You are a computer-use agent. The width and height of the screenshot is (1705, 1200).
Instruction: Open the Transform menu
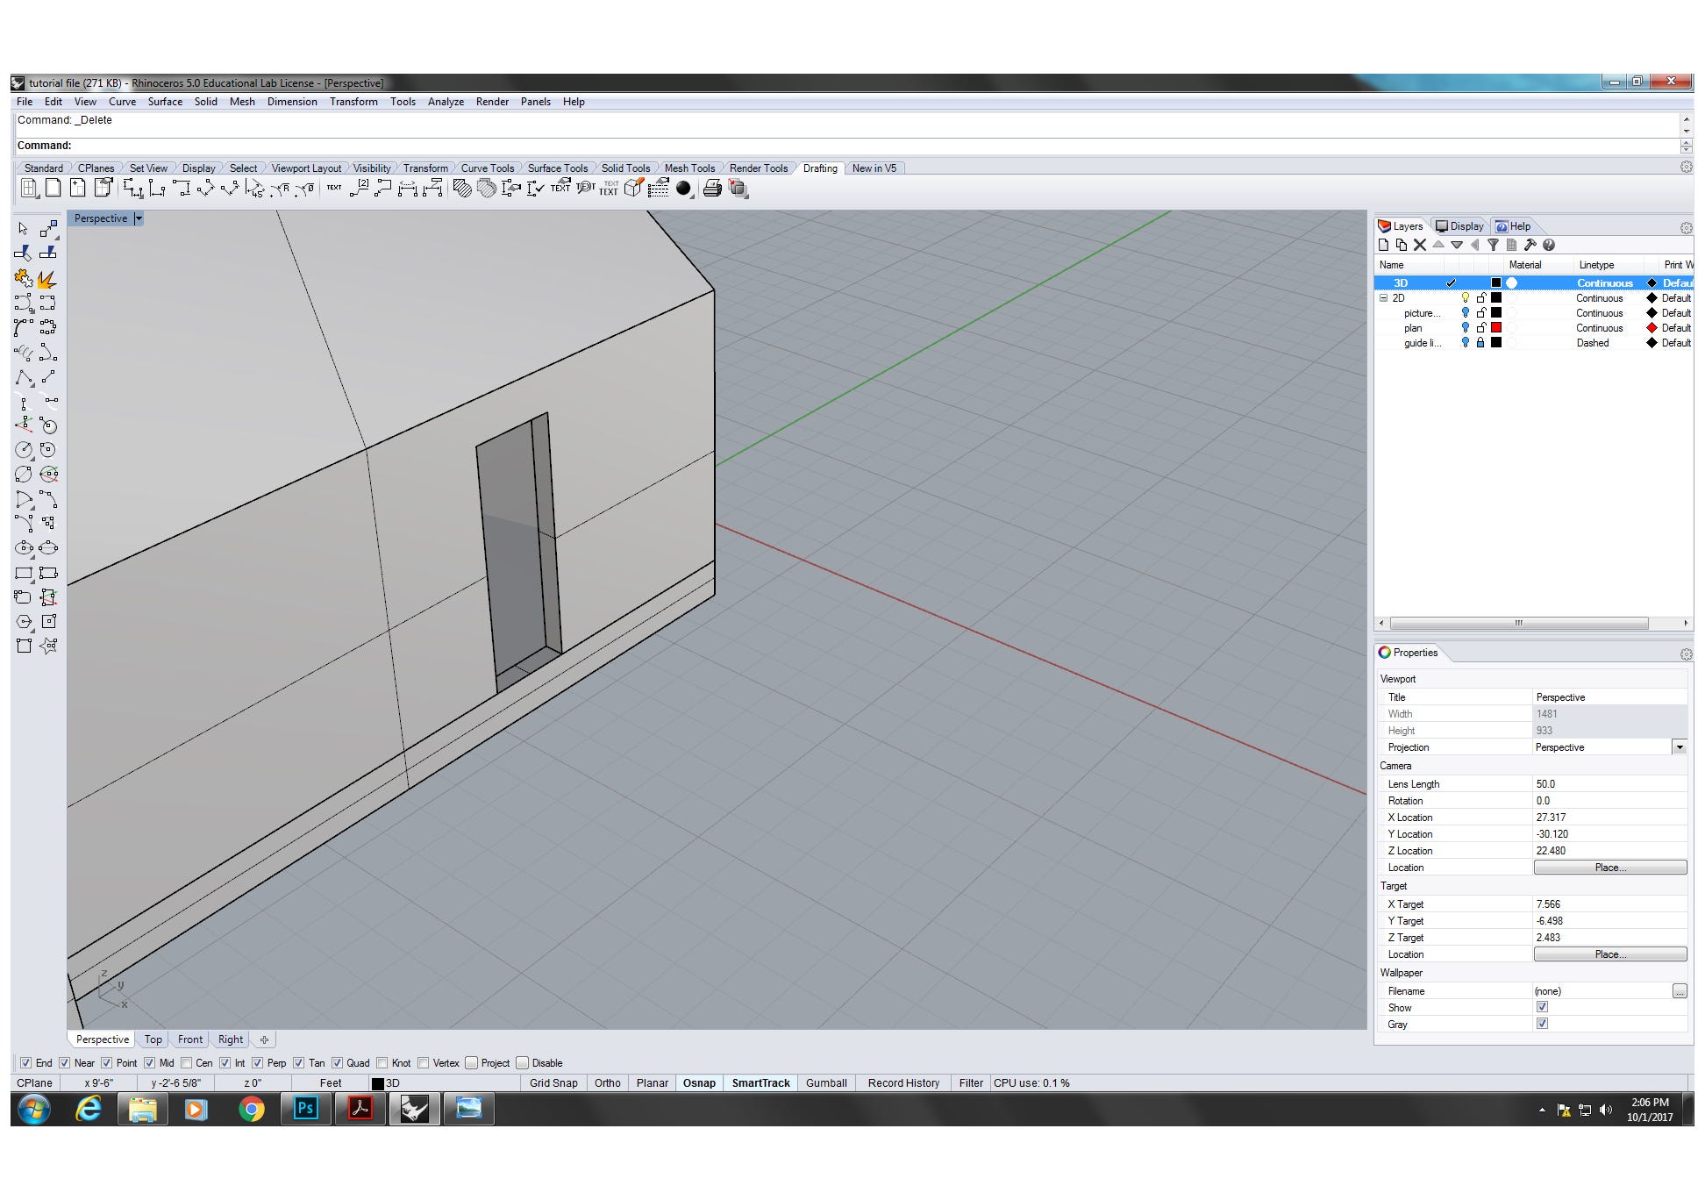point(353,102)
